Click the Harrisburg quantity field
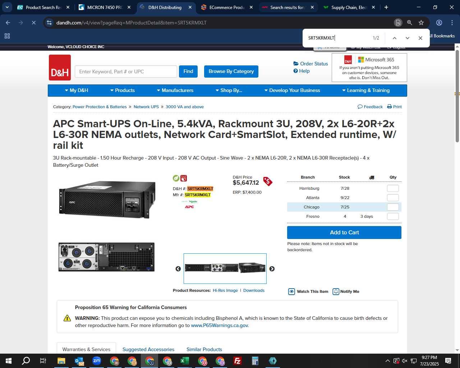The image size is (460, 368). [393, 188]
